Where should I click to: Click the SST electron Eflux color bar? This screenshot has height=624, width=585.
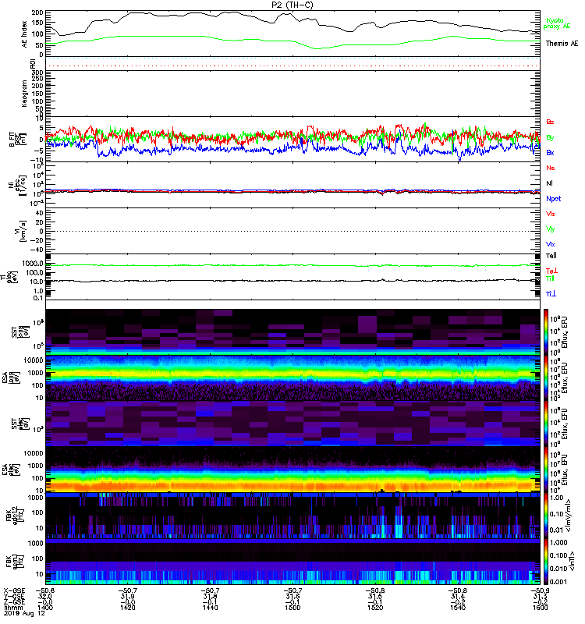click(546, 424)
